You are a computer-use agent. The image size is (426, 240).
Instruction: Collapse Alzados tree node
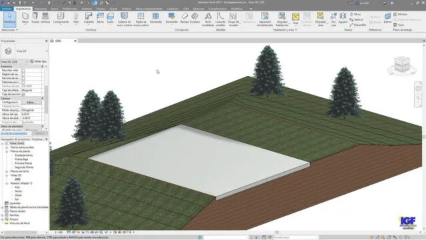[x=7, y=183]
